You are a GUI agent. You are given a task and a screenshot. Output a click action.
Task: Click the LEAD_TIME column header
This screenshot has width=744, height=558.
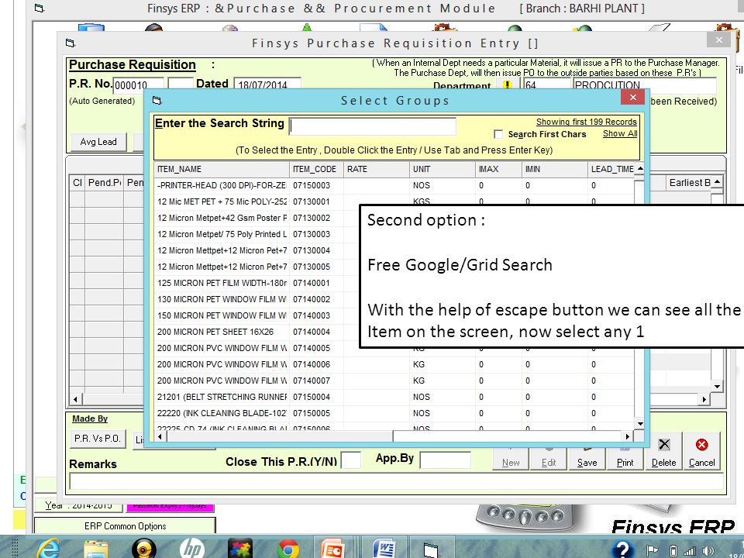point(611,170)
